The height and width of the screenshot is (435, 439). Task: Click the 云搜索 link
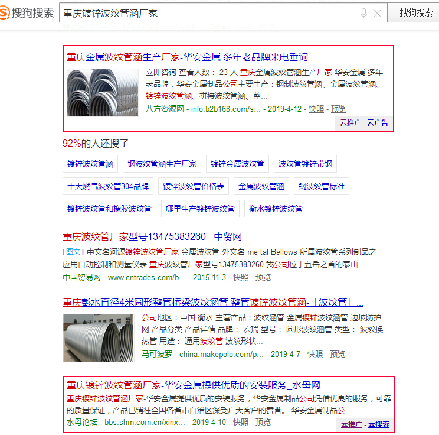[379, 424]
